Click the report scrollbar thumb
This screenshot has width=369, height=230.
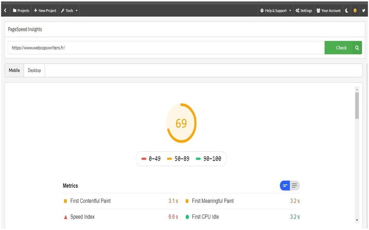pyautogui.click(x=357, y=105)
